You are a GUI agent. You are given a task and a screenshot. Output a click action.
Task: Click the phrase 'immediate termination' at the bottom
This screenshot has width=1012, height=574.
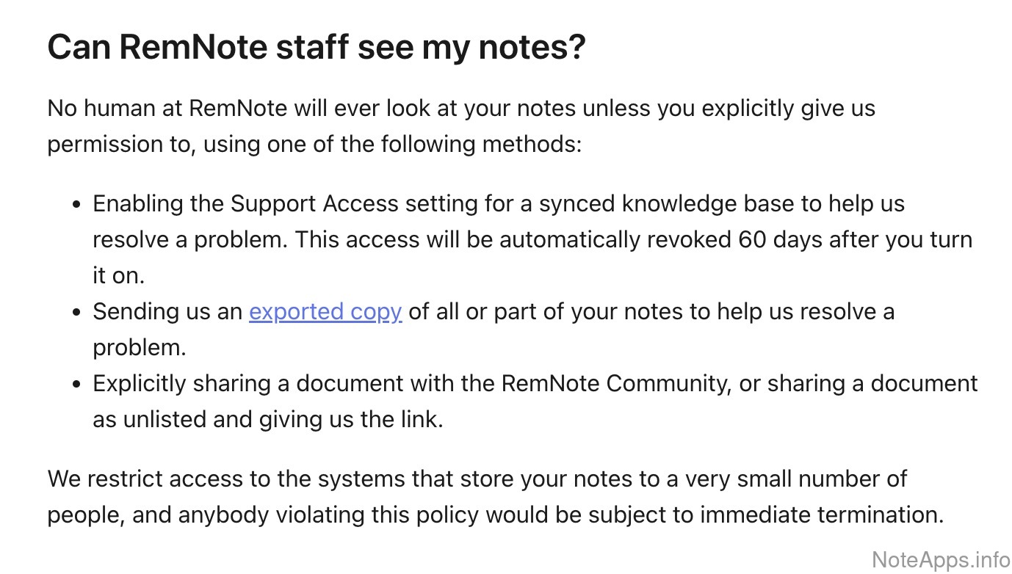point(821,515)
